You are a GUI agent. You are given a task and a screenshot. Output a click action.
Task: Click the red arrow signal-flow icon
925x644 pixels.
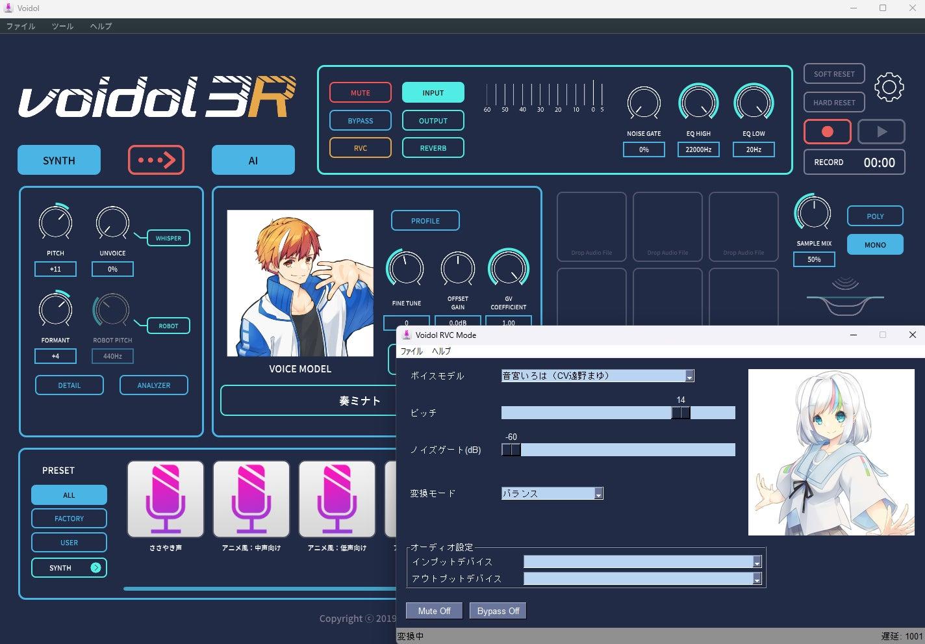click(x=156, y=160)
